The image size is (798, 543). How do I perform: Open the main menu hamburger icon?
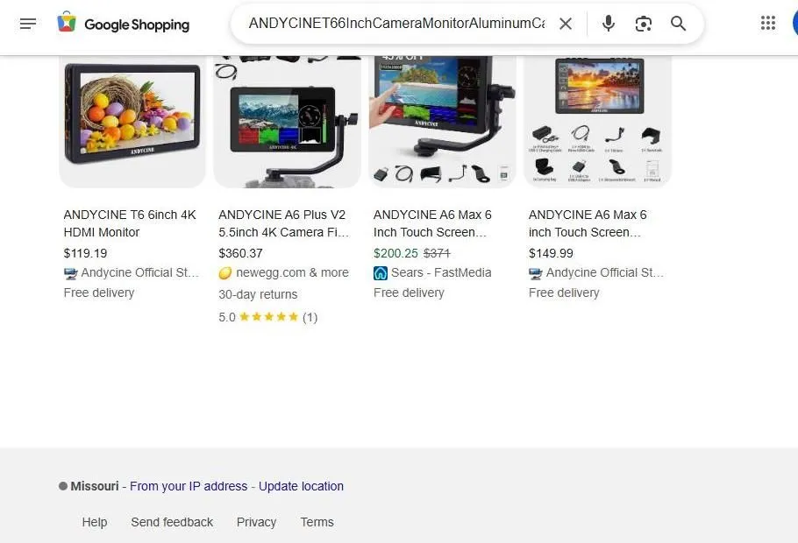28,24
